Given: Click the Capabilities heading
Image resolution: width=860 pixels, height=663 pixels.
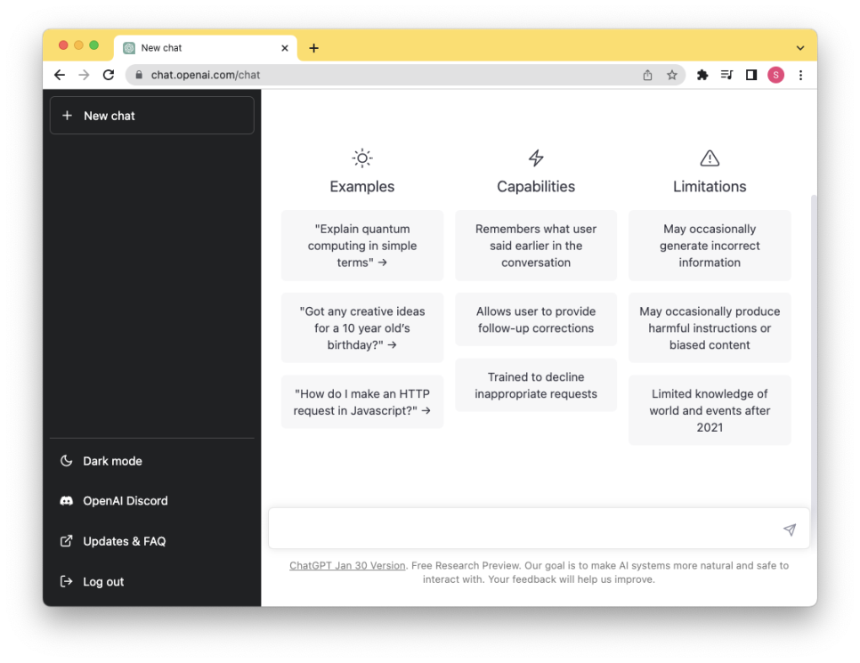Looking at the screenshot, I should point(536,187).
